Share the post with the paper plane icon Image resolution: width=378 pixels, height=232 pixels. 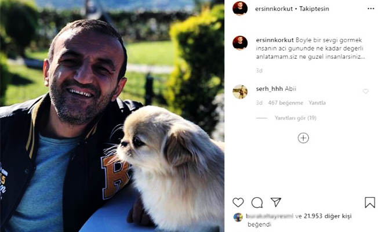pos(276,202)
